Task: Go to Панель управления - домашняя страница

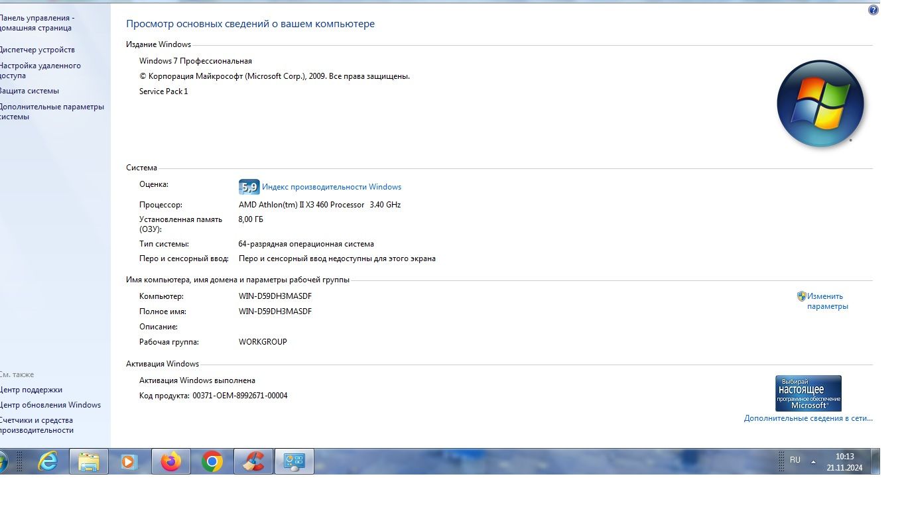Action: (x=36, y=23)
